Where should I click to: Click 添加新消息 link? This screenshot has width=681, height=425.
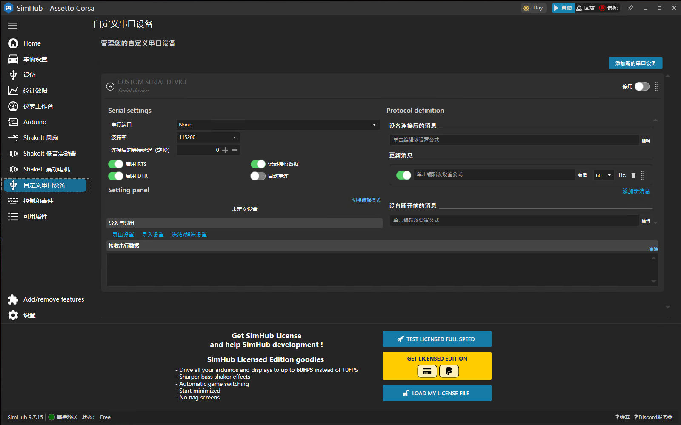(x=636, y=191)
